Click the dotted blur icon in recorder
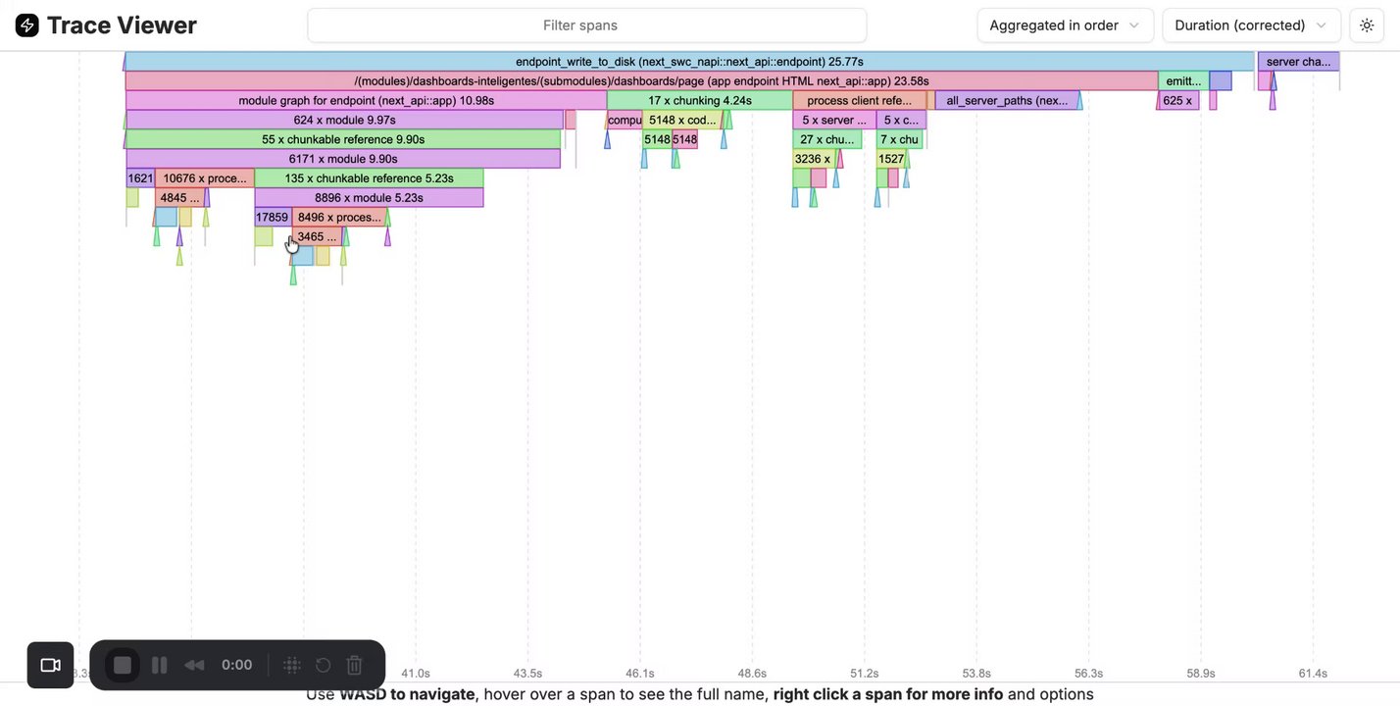 point(291,665)
